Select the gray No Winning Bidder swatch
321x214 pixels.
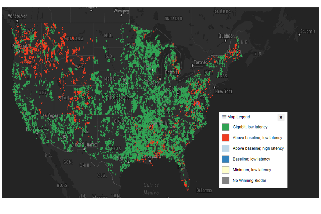[x=226, y=181]
